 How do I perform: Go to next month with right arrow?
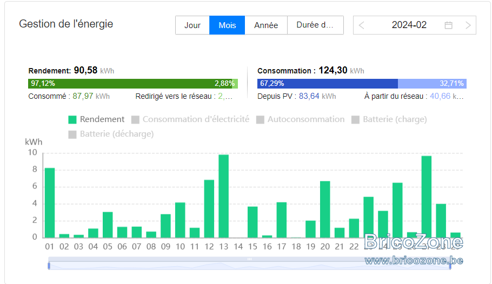[x=468, y=25]
